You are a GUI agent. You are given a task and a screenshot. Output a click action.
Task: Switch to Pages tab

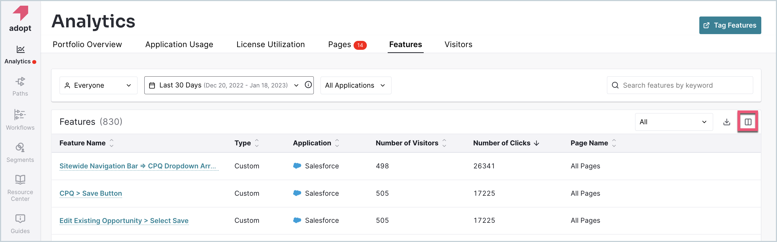(347, 45)
